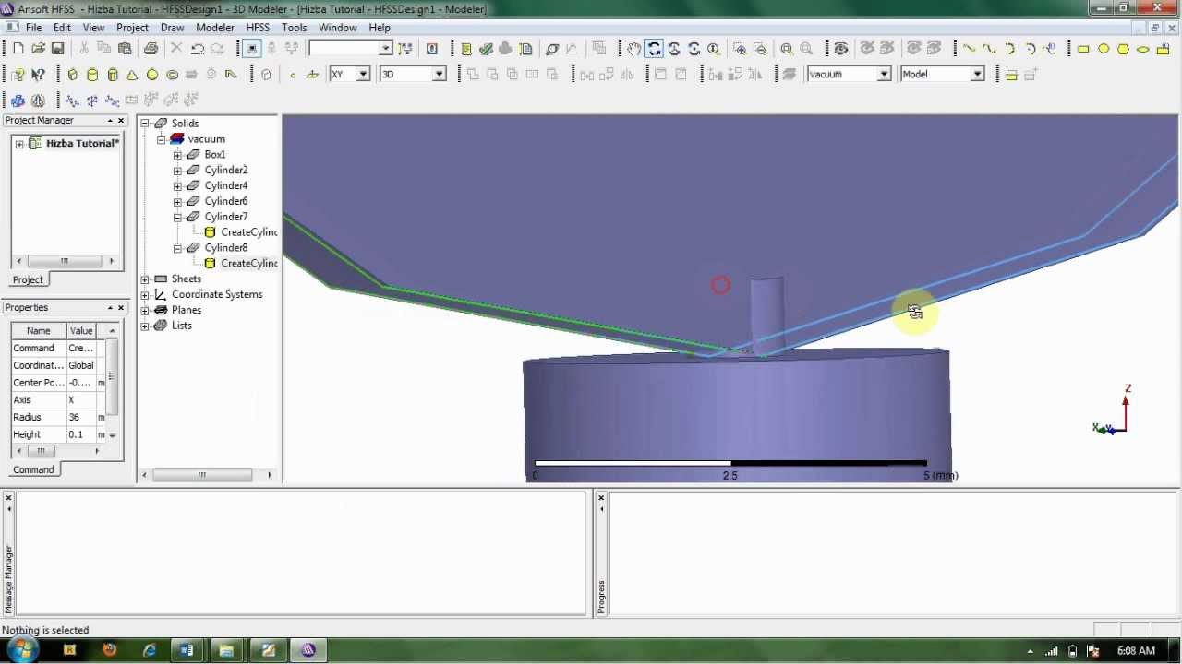Click the Radius value 36 cell
The width and height of the screenshot is (1182, 664).
[x=81, y=418]
